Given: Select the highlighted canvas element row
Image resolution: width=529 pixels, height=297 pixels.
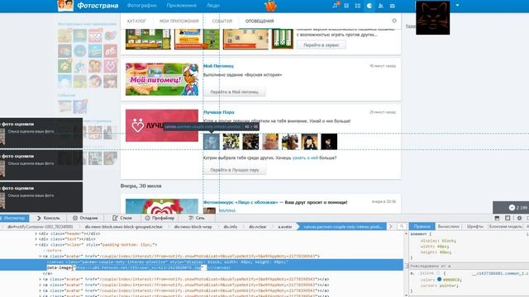Looking at the screenshot, I should [202, 265].
